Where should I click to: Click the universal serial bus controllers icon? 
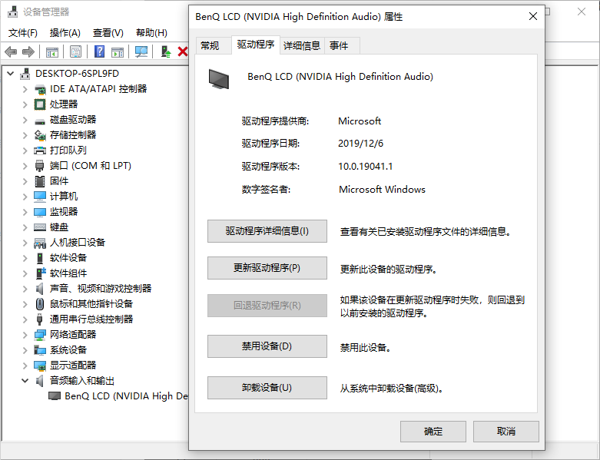pyautogui.click(x=39, y=319)
